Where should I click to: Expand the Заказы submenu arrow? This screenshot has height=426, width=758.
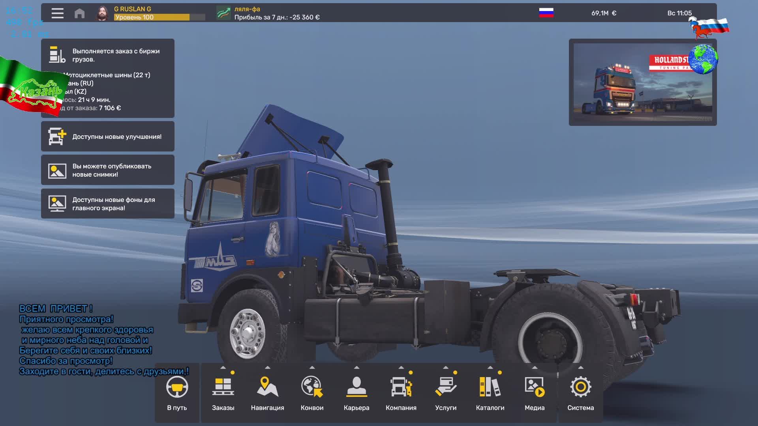[x=223, y=368]
